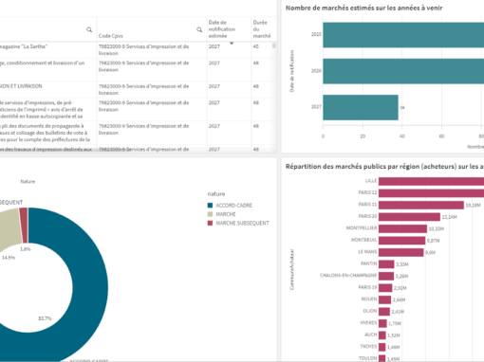Screen dimensions: 484x362
Task: Select the PARIS 11 bar valued 18,18M
Action: [421, 205]
